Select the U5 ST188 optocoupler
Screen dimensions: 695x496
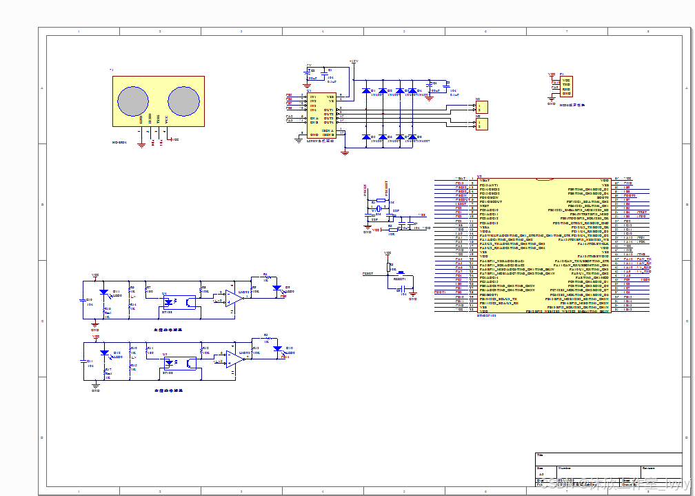coord(180,363)
